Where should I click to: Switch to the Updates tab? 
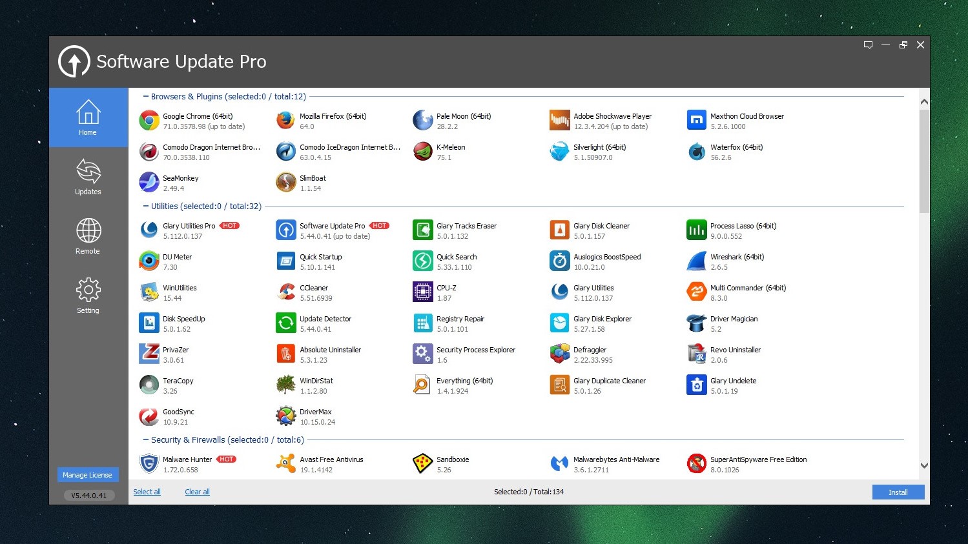(88, 177)
